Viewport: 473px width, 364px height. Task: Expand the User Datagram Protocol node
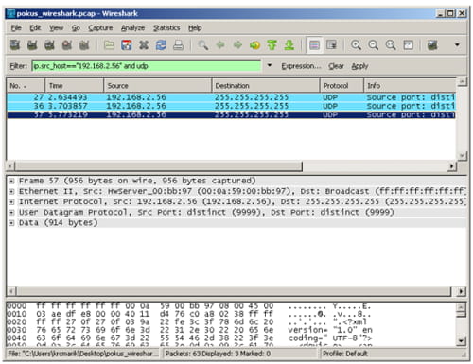[x=11, y=213]
